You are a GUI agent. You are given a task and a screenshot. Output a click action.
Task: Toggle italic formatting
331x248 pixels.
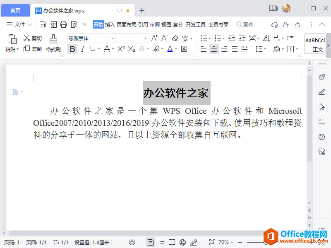(82, 49)
